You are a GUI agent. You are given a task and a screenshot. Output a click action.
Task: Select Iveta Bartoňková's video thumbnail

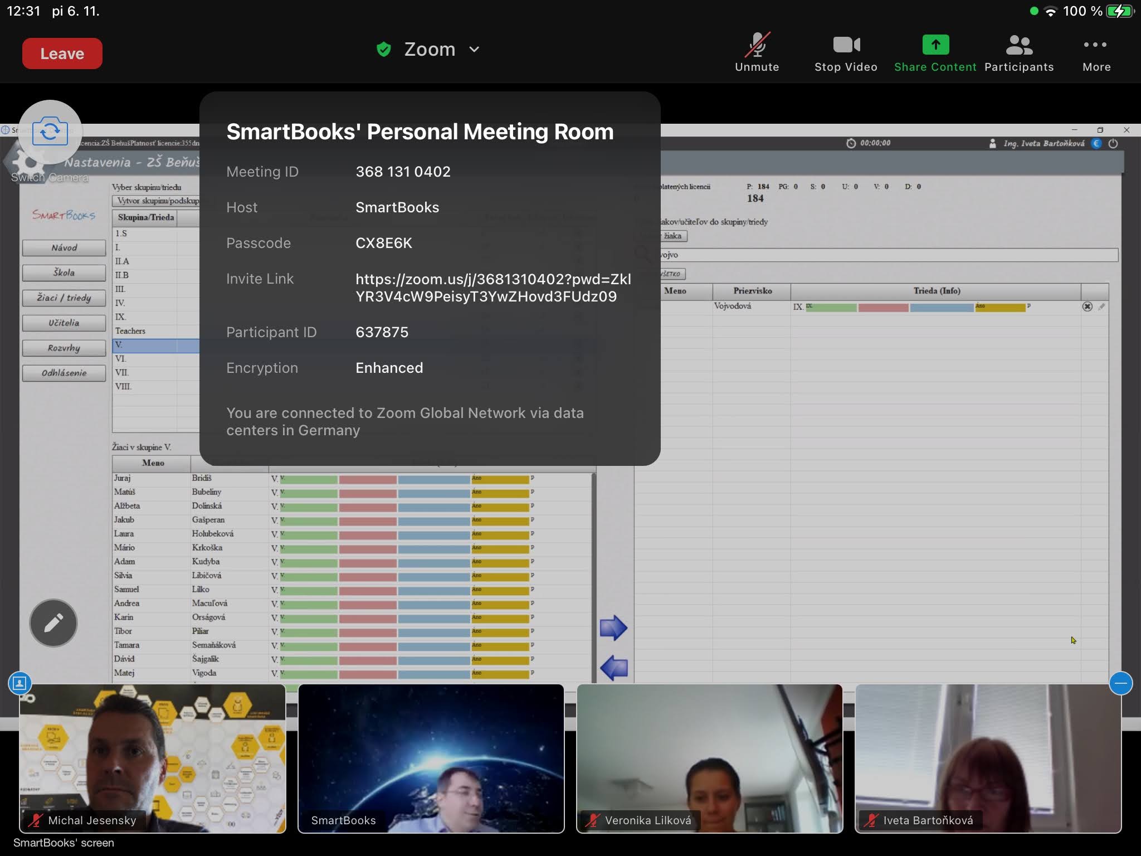tap(988, 758)
